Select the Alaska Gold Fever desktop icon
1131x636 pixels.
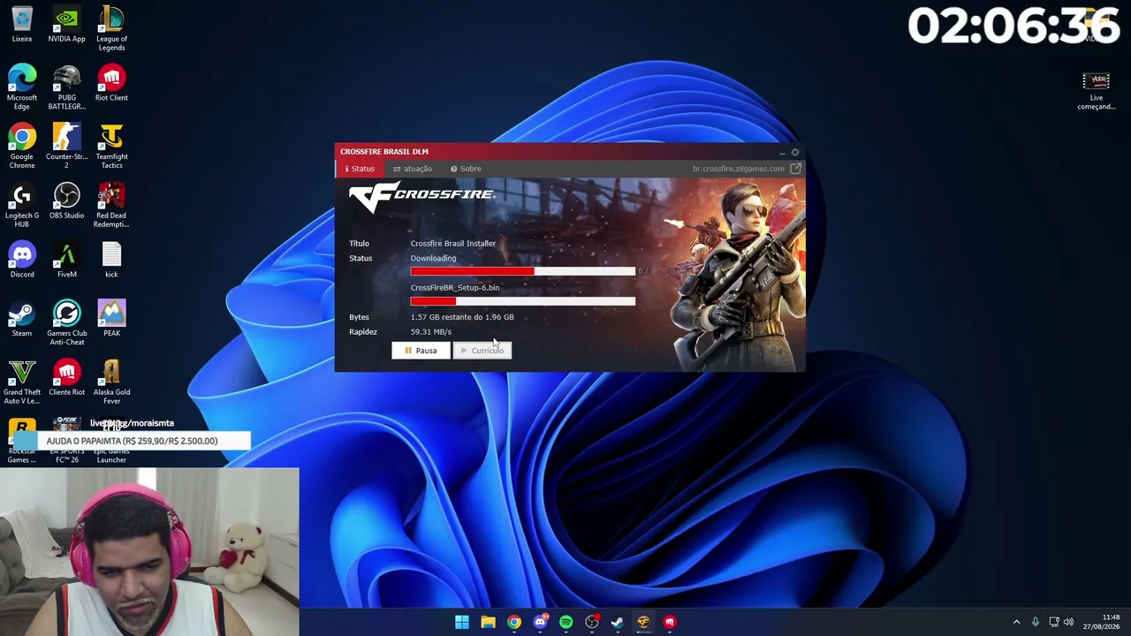[111, 382]
